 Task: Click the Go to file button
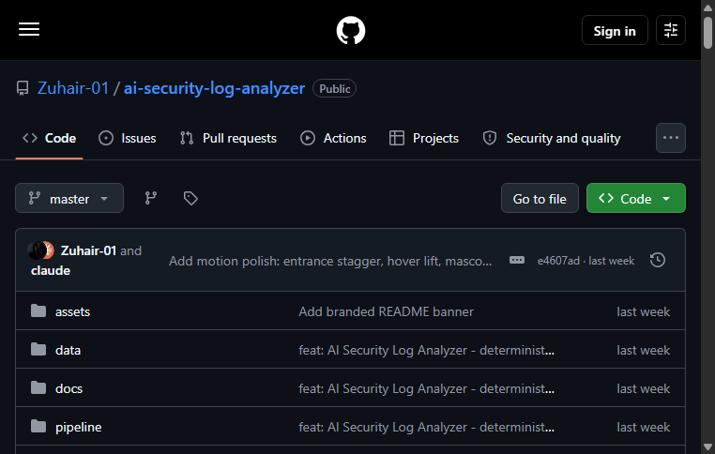coord(540,198)
